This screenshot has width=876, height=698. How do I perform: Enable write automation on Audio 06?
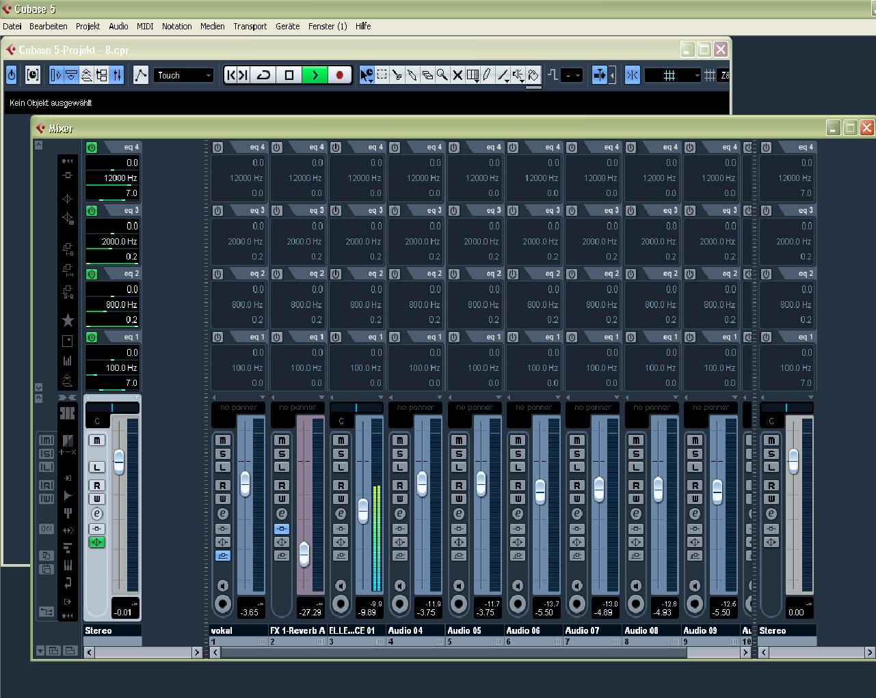[518, 499]
